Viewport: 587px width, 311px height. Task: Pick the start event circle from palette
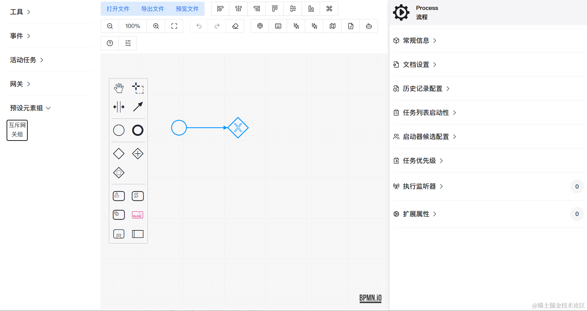pos(118,130)
